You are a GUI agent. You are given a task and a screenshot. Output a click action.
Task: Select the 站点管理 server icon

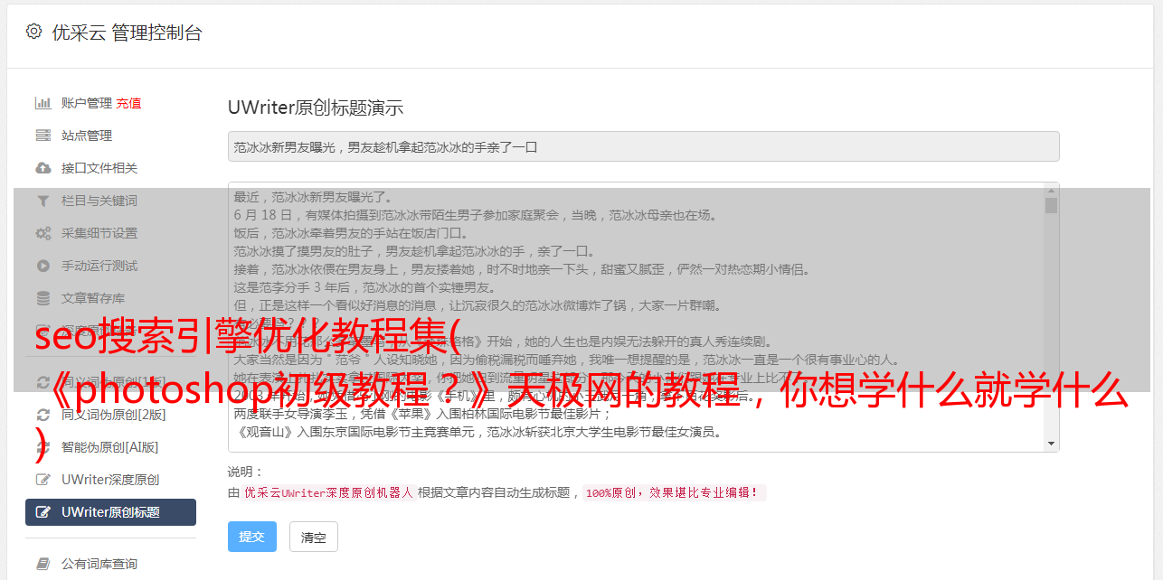pos(43,136)
